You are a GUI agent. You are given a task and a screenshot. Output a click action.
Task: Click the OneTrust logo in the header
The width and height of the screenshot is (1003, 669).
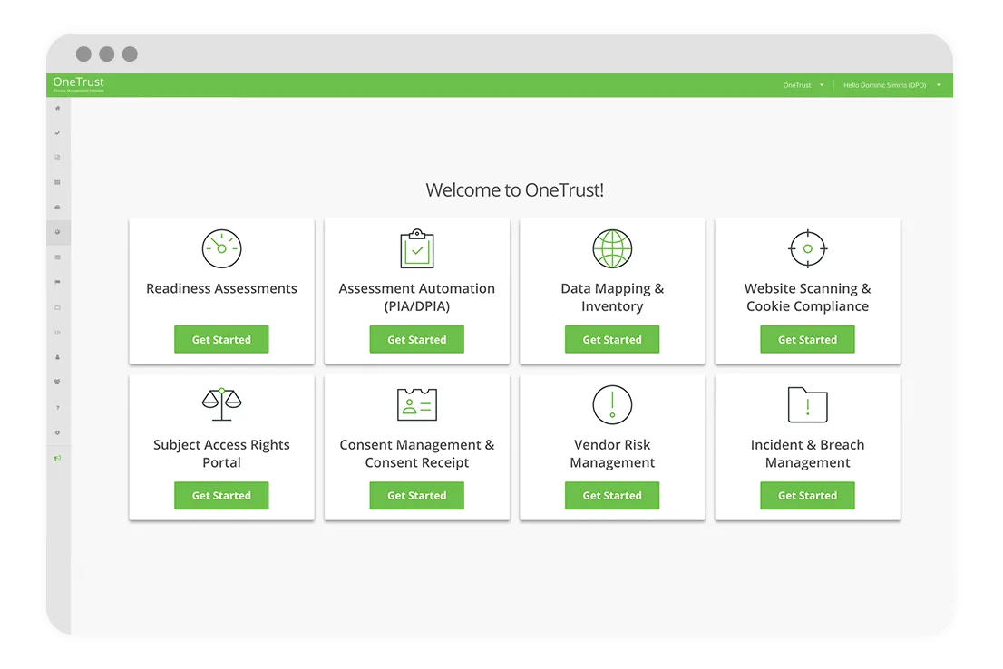pos(78,83)
